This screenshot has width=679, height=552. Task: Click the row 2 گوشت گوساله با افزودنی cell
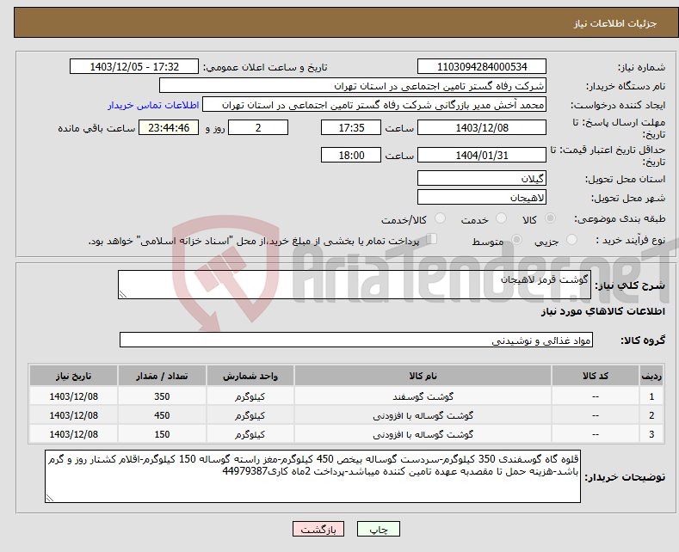tap(423, 415)
